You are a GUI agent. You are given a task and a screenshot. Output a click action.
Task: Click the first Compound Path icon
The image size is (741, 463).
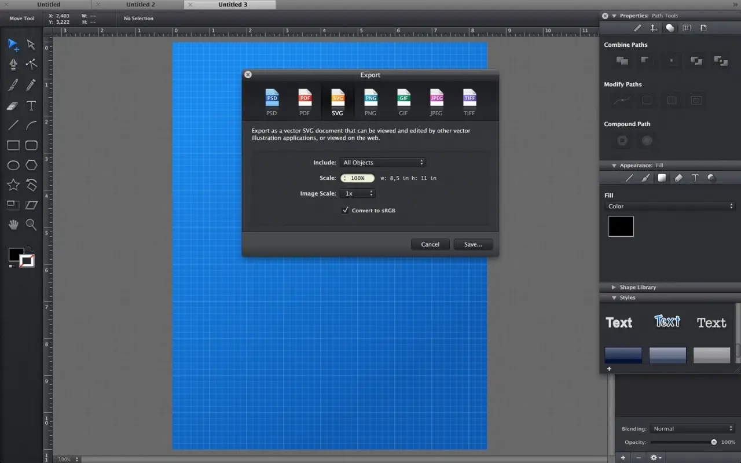click(x=622, y=140)
